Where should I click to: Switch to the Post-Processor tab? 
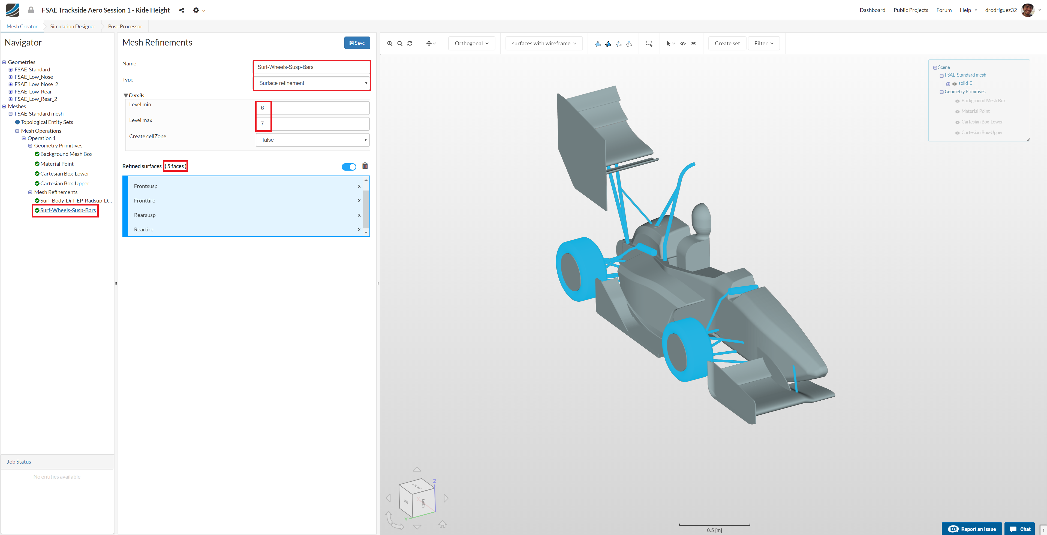click(125, 26)
